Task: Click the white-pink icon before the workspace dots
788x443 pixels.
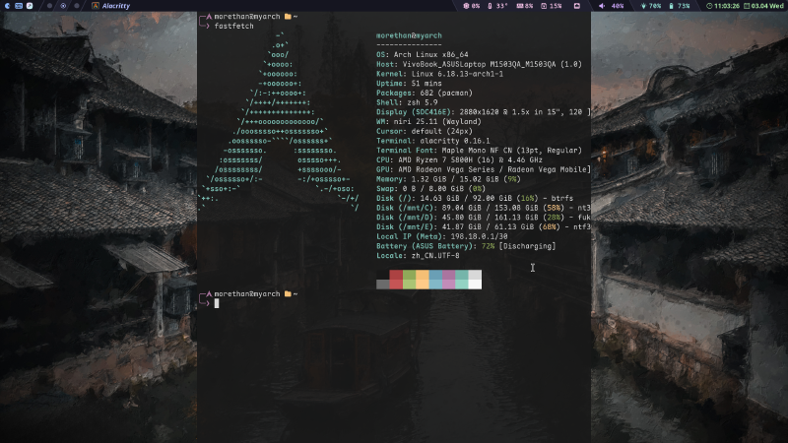Action: point(30,6)
